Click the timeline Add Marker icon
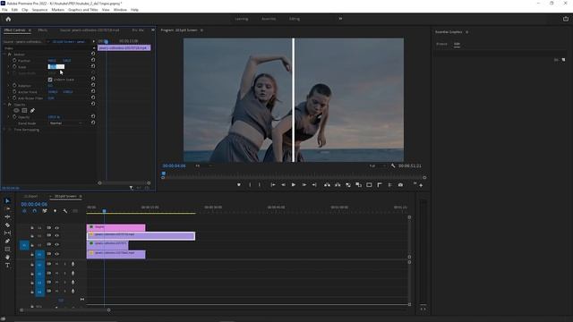The width and height of the screenshot is (573, 322). (x=55, y=211)
